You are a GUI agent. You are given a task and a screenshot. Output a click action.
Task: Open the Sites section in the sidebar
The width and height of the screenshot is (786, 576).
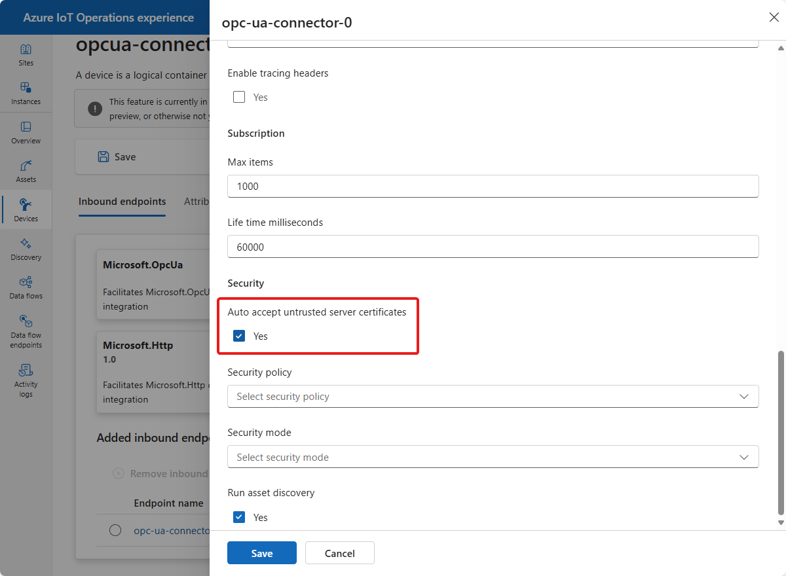(26, 56)
